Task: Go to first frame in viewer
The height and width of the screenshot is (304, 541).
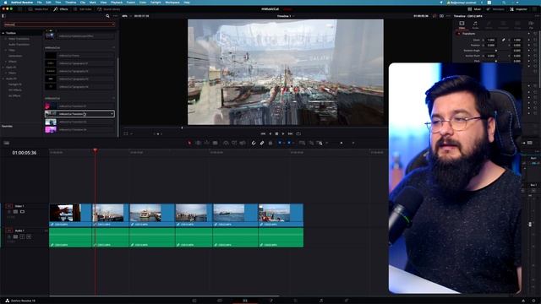Action: click(x=263, y=133)
